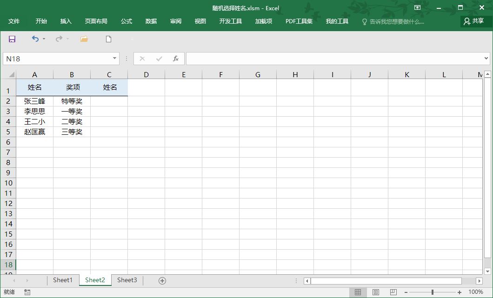Viewport: 493px width, 298px height.
Task: Select cell containing 张三峰
Action: 34,101
